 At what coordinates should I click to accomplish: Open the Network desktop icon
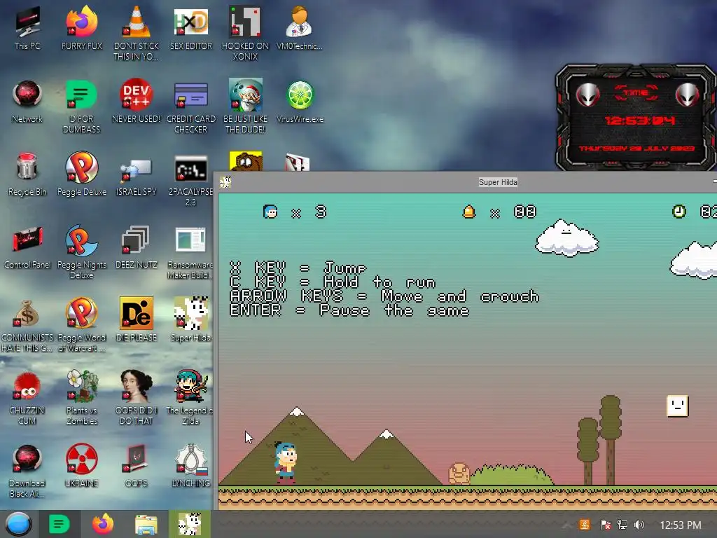coord(27,102)
